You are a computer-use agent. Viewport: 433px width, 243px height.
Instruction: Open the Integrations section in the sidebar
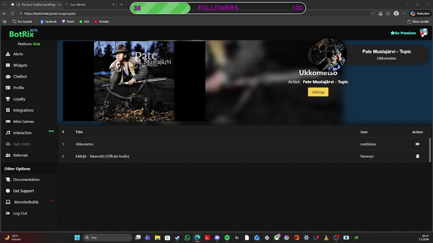coord(23,110)
